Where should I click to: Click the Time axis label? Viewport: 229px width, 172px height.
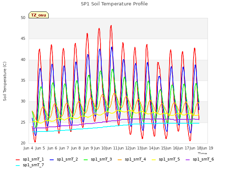click(x=202, y=153)
